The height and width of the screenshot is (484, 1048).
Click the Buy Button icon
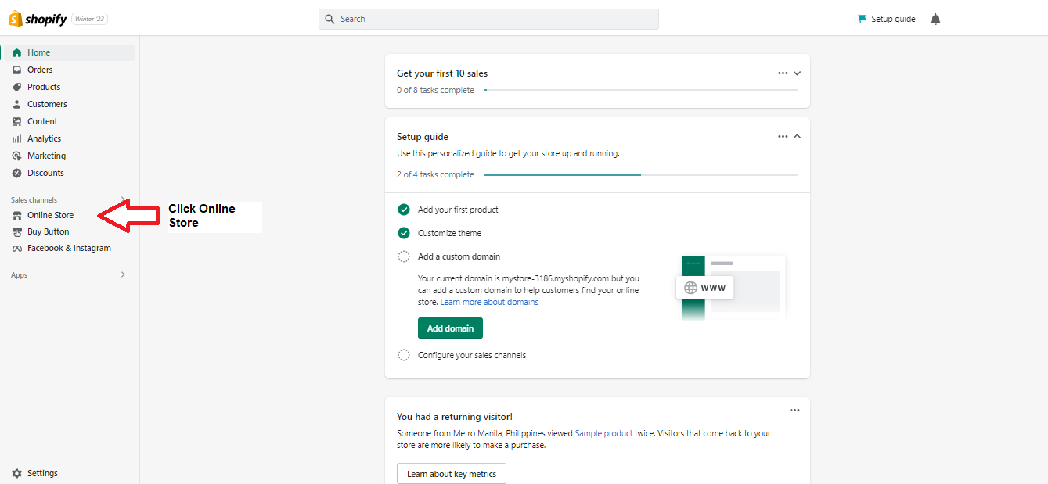(16, 231)
